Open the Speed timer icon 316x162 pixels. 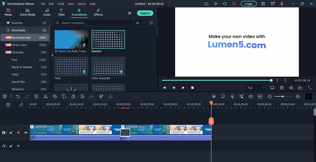point(73,96)
